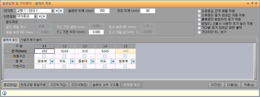Open the 단면표현 SEG중심 dropdown

click(x=35, y=16)
